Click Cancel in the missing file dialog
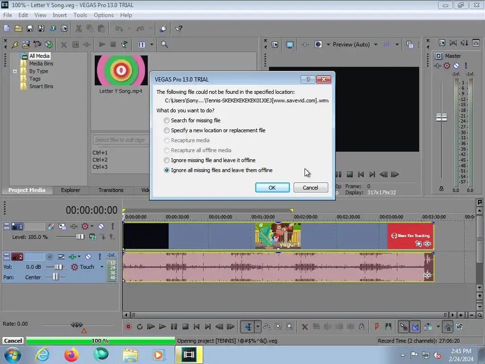The image size is (485, 364). pyautogui.click(x=311, y=188)
